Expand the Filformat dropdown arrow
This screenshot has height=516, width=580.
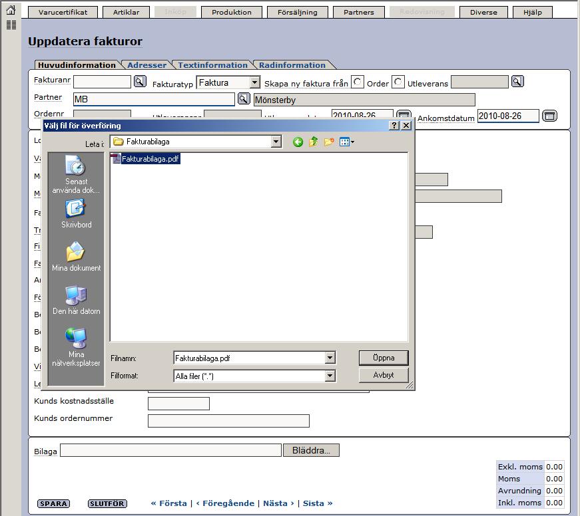330,376
